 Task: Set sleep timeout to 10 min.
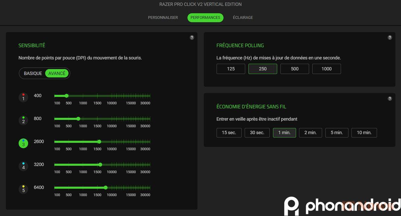pos(364,133)
